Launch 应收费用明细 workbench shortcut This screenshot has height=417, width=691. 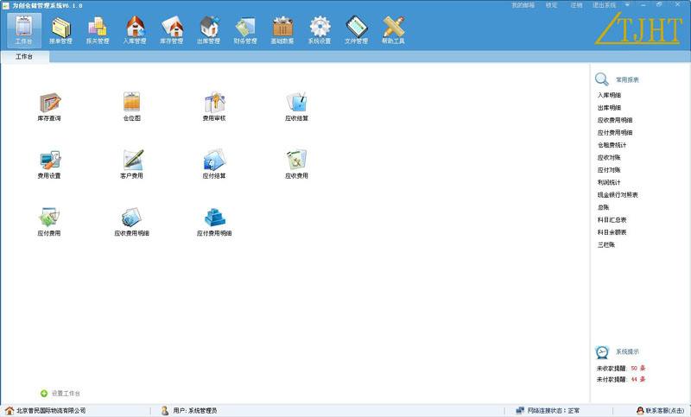[x=132, y=222]
